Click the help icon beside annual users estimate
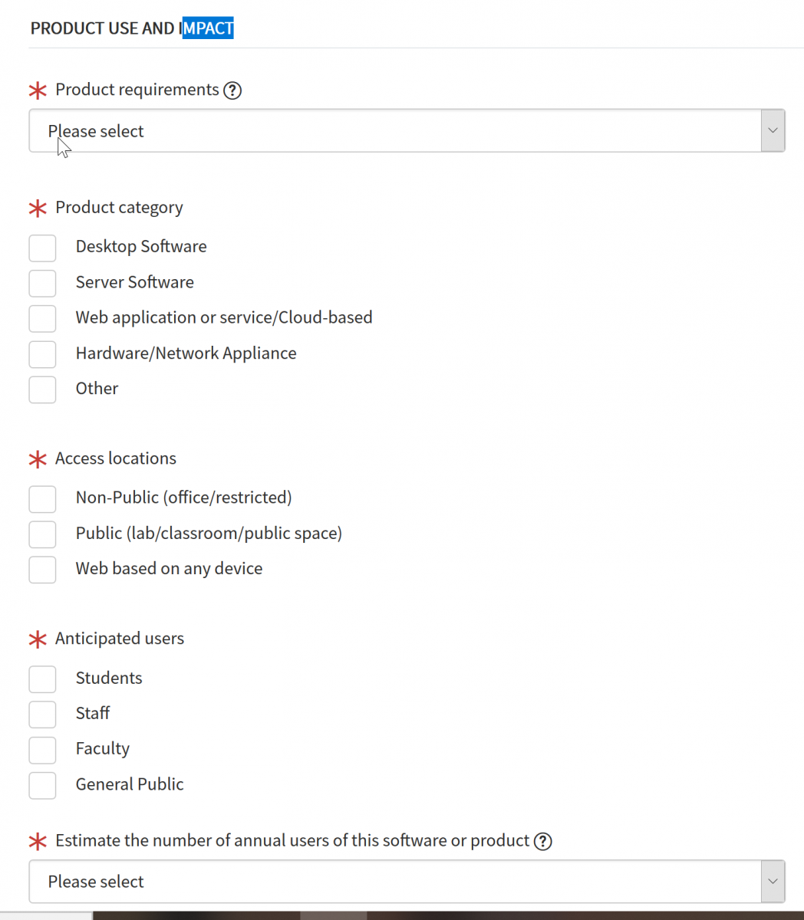Image resolution: width=804 pixels, height=920 pixels. [543, 841]
